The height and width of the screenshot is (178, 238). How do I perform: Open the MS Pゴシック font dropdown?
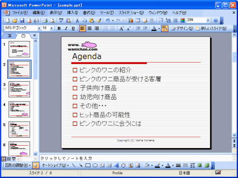[39, 28]
